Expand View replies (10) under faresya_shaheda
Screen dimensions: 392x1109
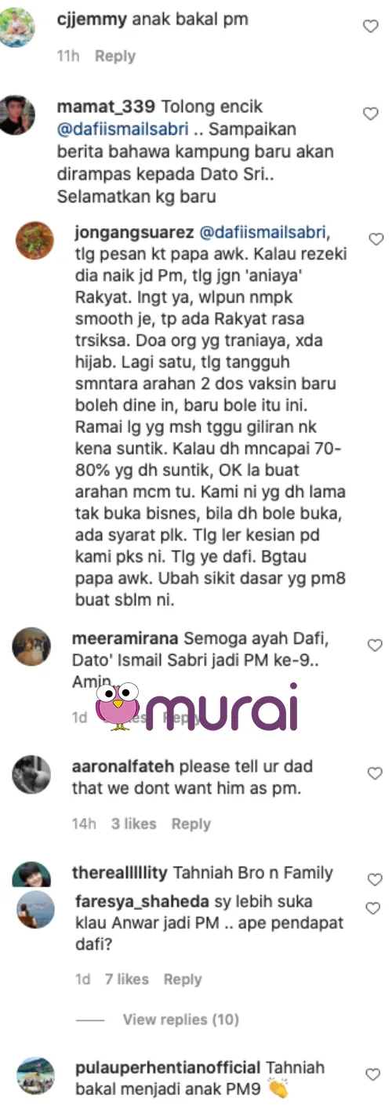click(x=181, y=1020)
